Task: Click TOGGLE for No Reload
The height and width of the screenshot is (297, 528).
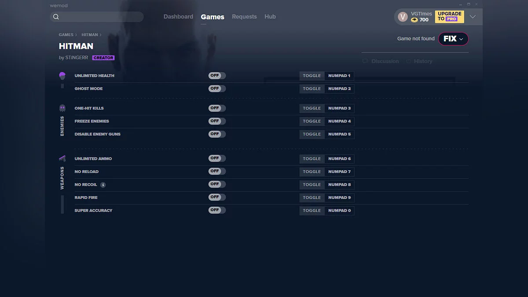Action: [x=312, y=172]
